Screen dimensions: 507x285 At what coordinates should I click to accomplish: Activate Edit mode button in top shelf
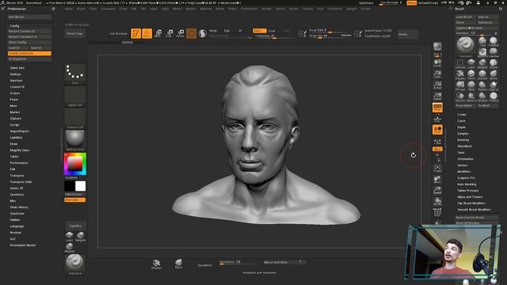(135, 33)
